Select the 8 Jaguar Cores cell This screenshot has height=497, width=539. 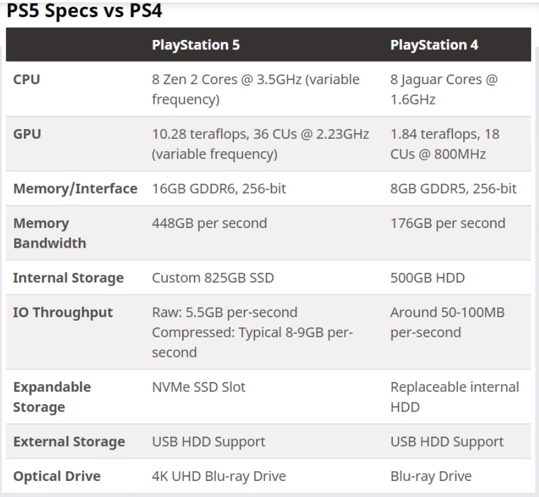click(x=444, y=89)
